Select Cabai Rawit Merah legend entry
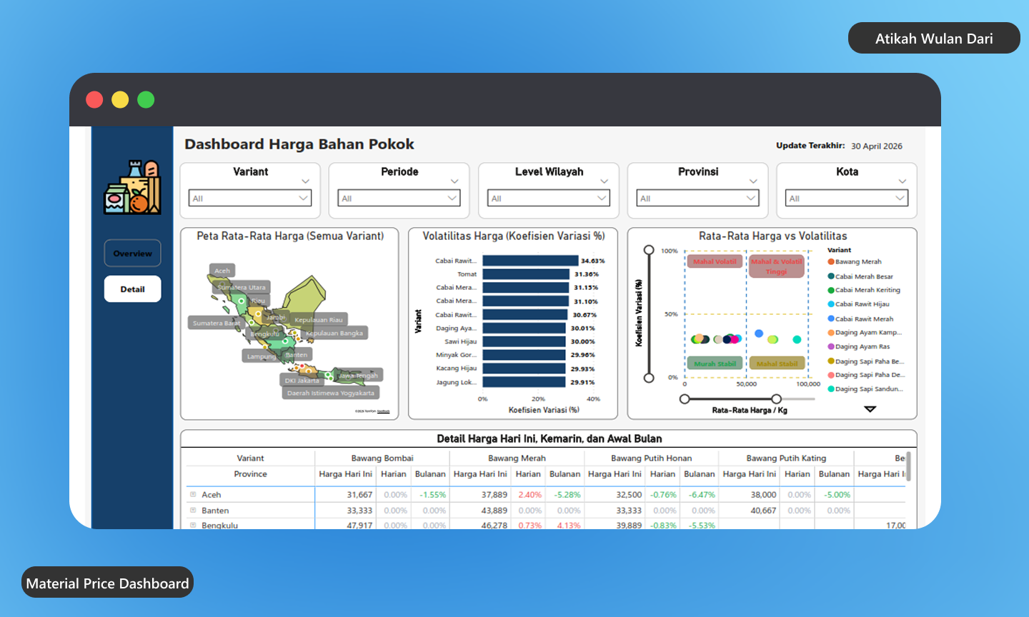Screen dimensions: 1029x617 (860, 318)
